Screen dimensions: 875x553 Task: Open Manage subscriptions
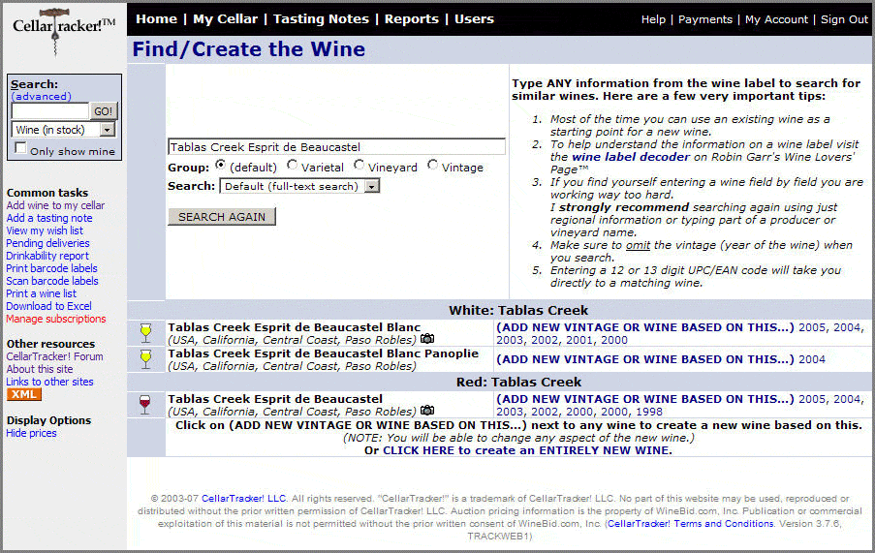56,319
